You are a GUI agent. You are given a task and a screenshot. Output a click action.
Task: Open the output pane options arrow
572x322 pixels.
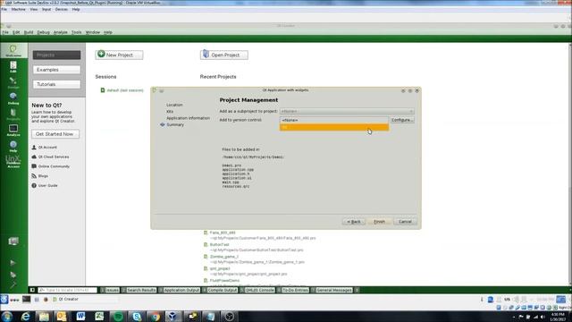coord(357,290)
